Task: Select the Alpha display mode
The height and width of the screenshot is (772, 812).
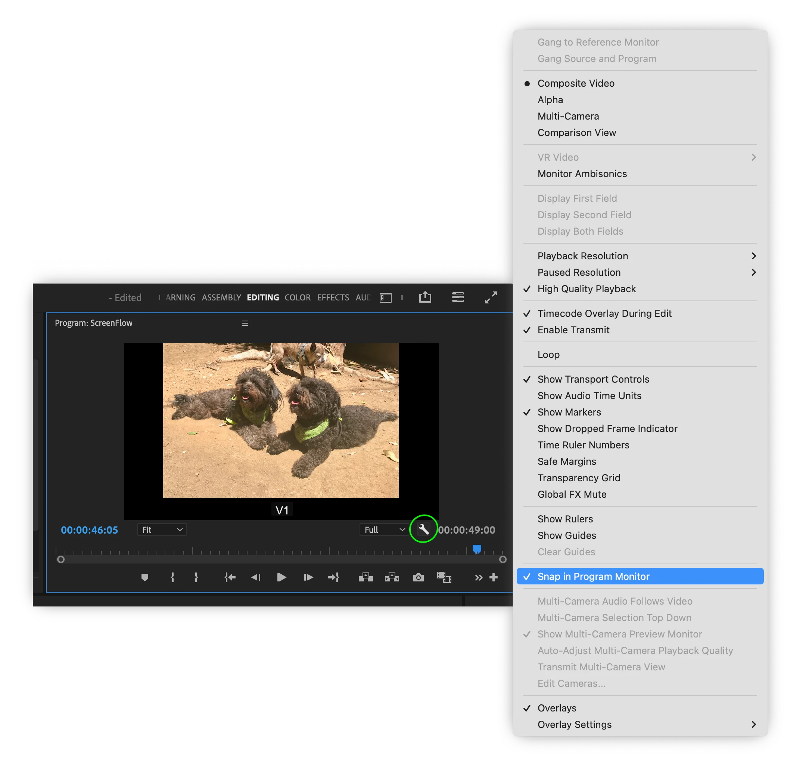Action: 550,100
